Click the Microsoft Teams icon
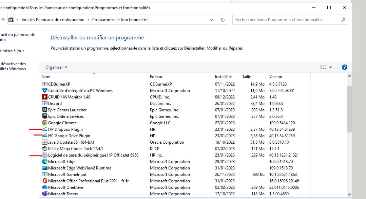Viewport: 366px width, 199px height. (44, 194)
